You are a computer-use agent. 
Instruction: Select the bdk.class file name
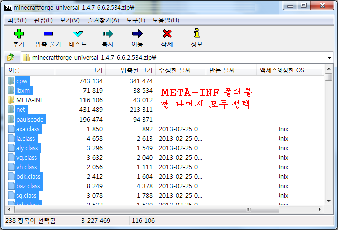28,177
